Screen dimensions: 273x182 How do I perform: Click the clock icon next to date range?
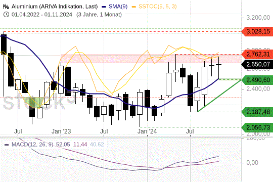click(6, 15)
